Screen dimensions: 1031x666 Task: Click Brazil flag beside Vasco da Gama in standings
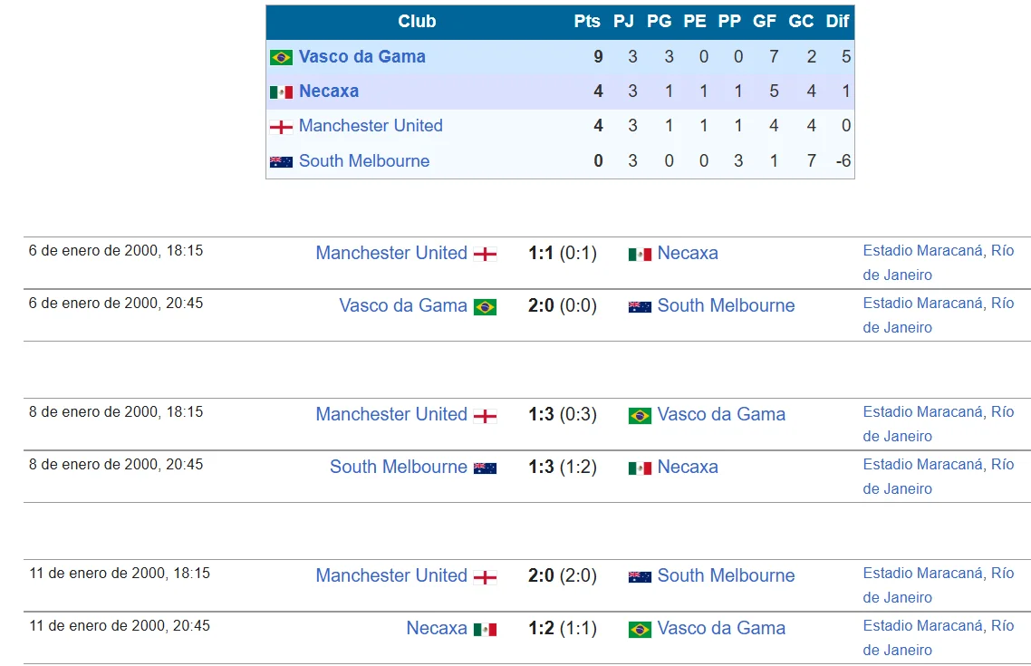(x=281, y=57)
